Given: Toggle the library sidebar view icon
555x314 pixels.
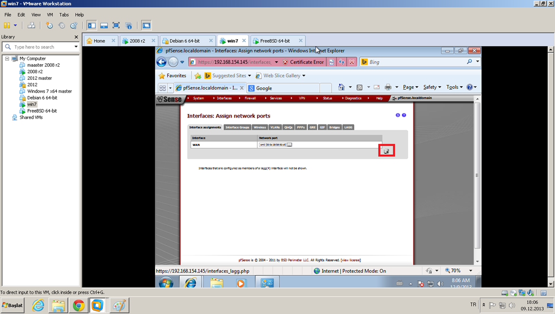Looking at the screenshot, I should (x=92, y=25).
